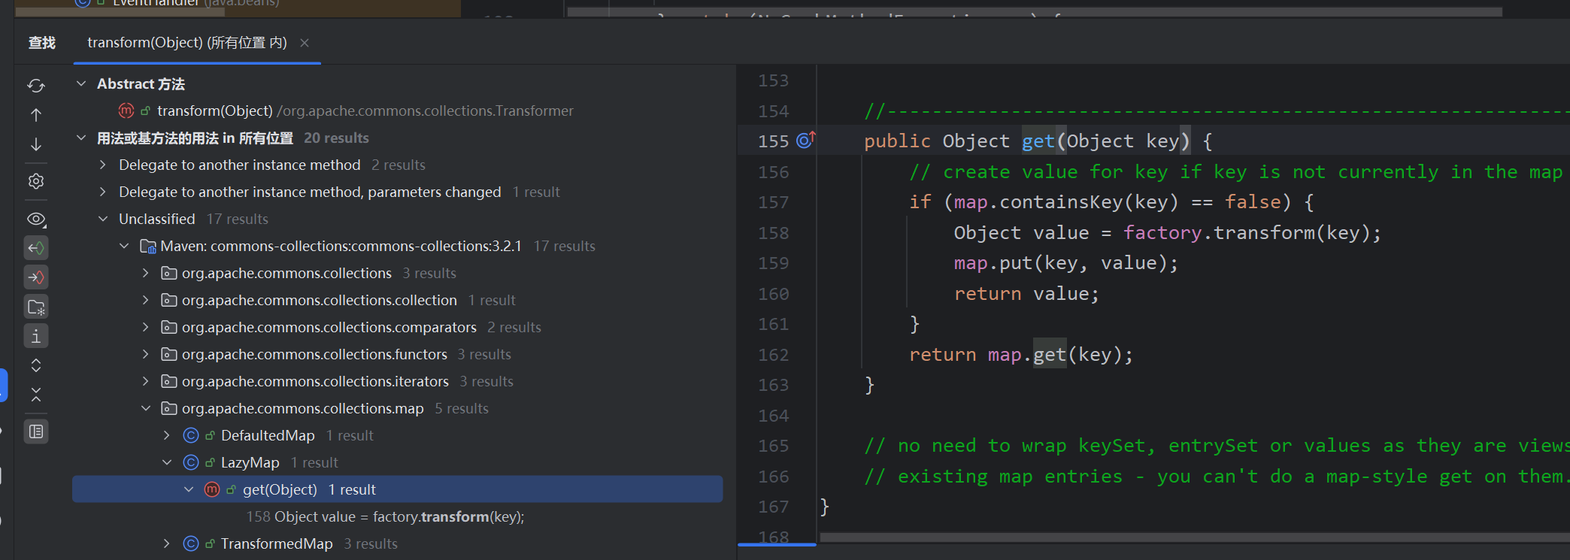Collapse the org.apache.commons.collections.map package
Image resolution: width=1570 pixels, height=560 pixels.
(146, 408)
